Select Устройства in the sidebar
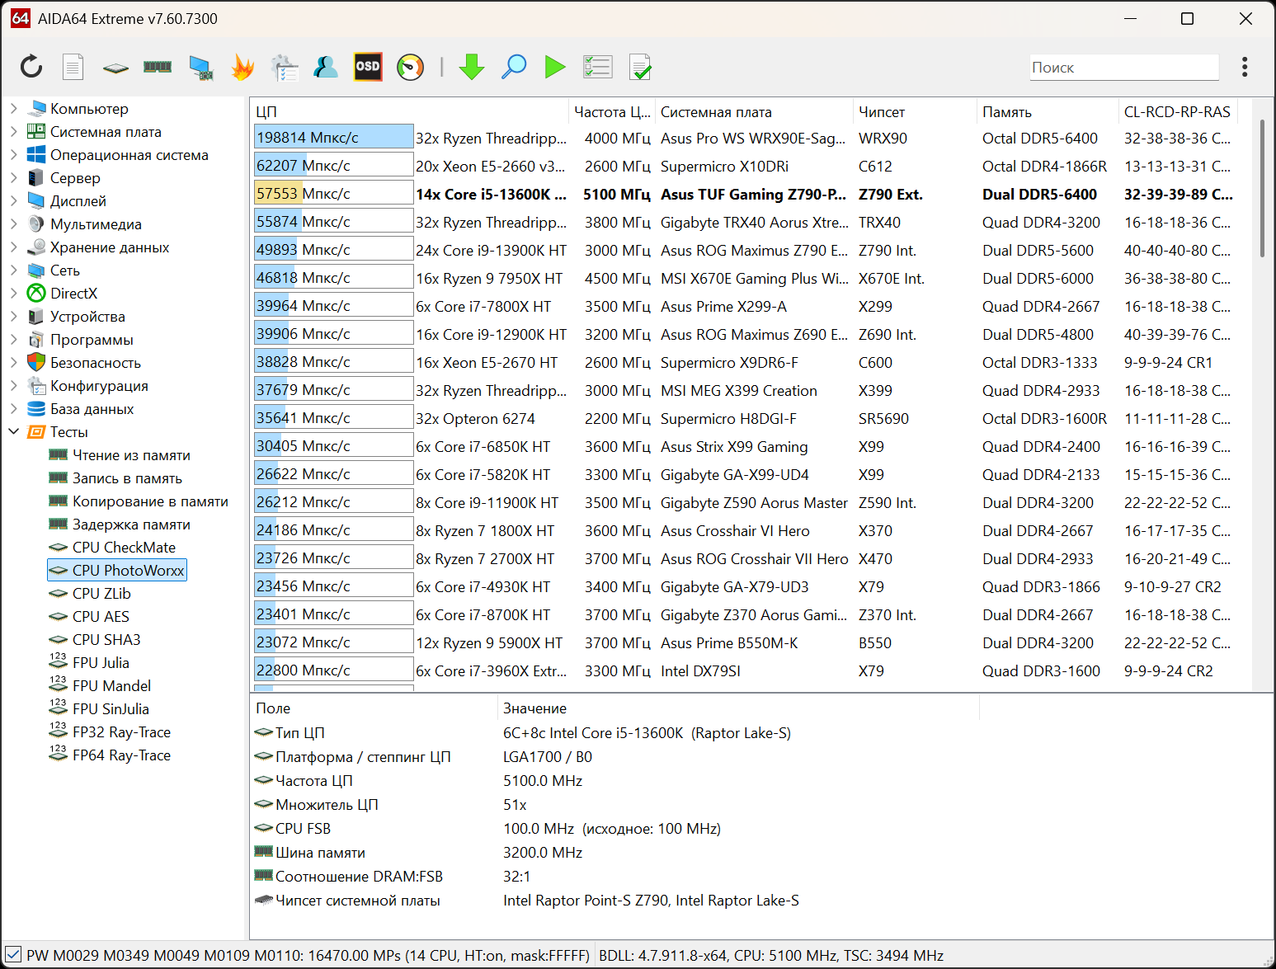1276x969 pixels. 87,316
